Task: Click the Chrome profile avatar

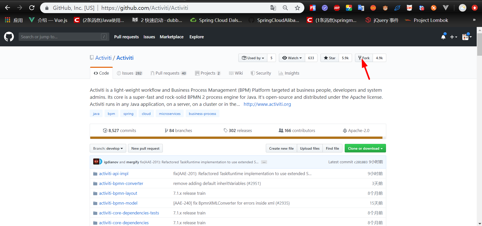Action: (x=463, y=8)
